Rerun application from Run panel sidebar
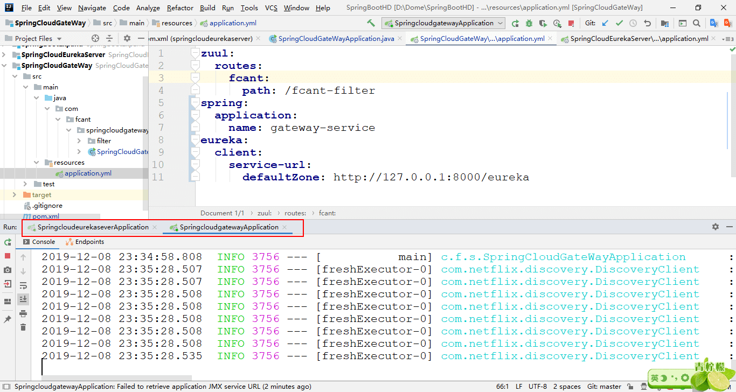Viewport: 736px width, 392px height. pyautogui.click(x=8, y=242)
